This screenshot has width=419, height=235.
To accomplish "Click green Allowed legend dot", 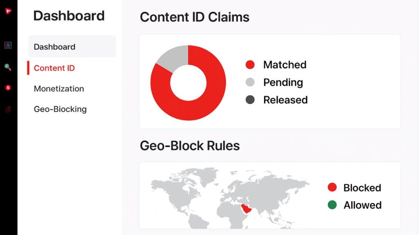I will click(x=332, y=205).
